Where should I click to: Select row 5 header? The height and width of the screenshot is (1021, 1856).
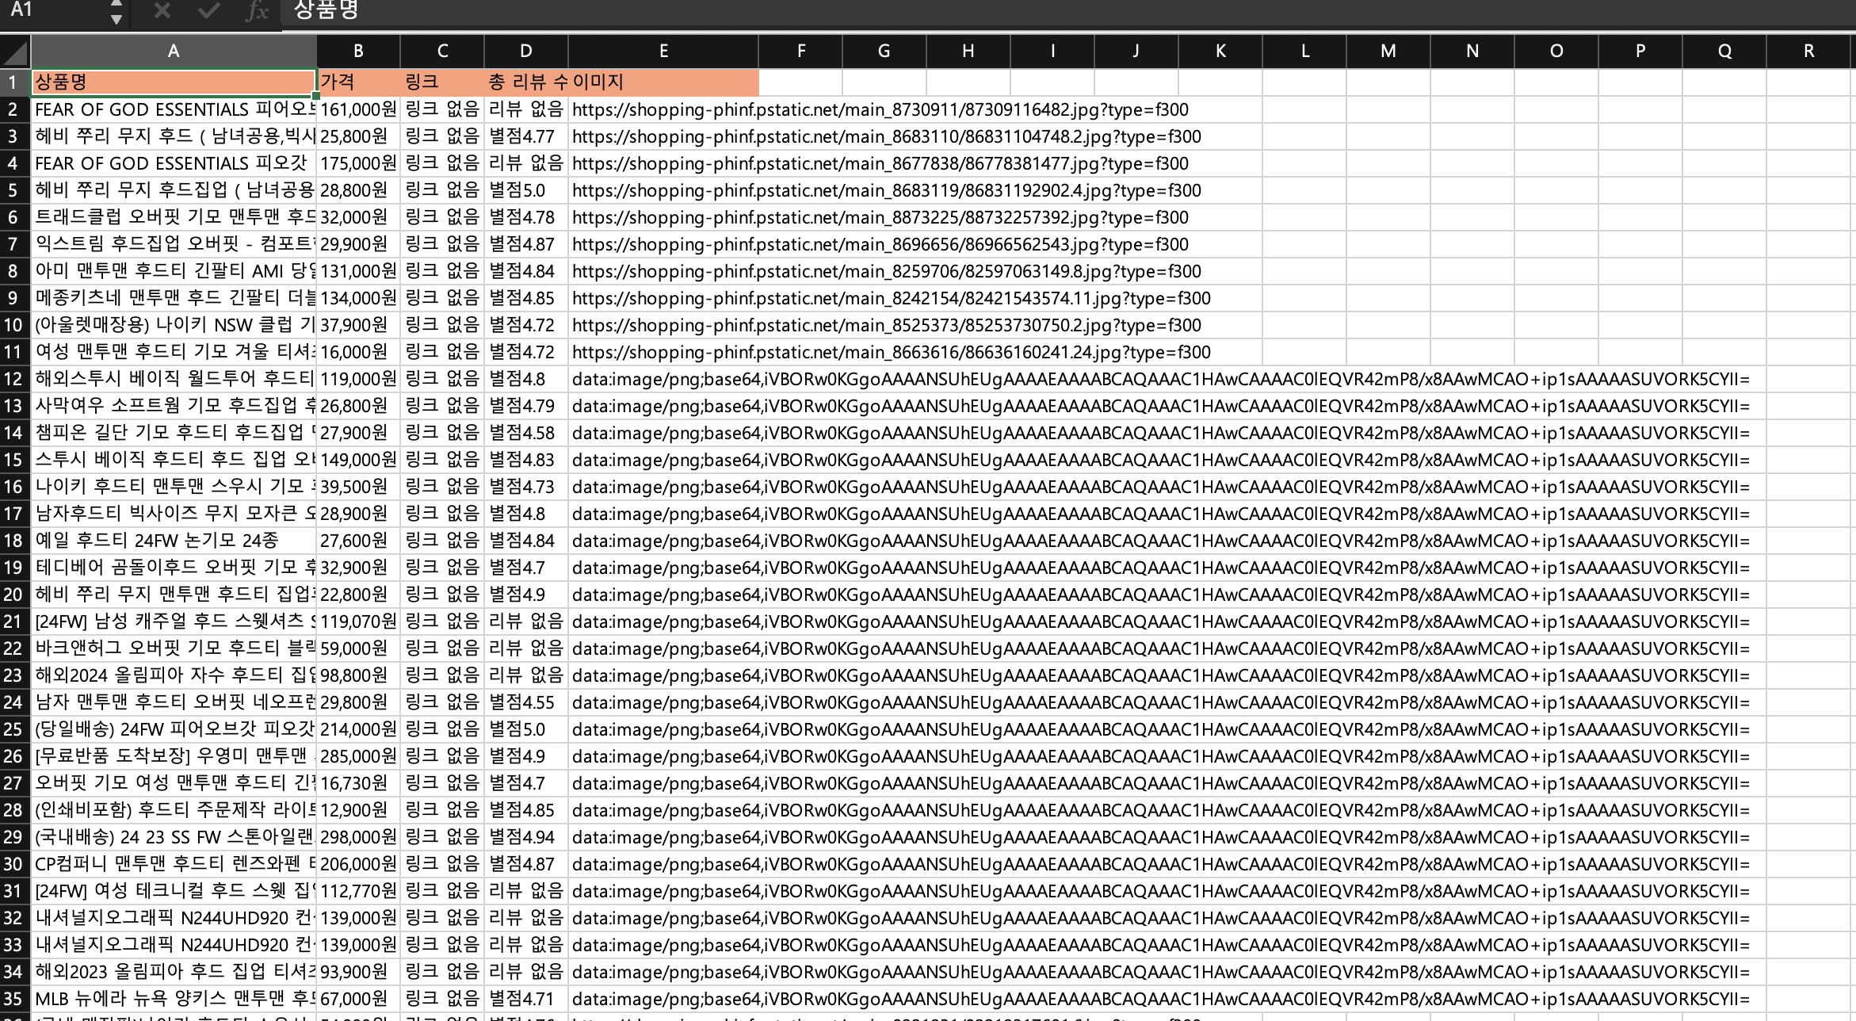point(15,190)
